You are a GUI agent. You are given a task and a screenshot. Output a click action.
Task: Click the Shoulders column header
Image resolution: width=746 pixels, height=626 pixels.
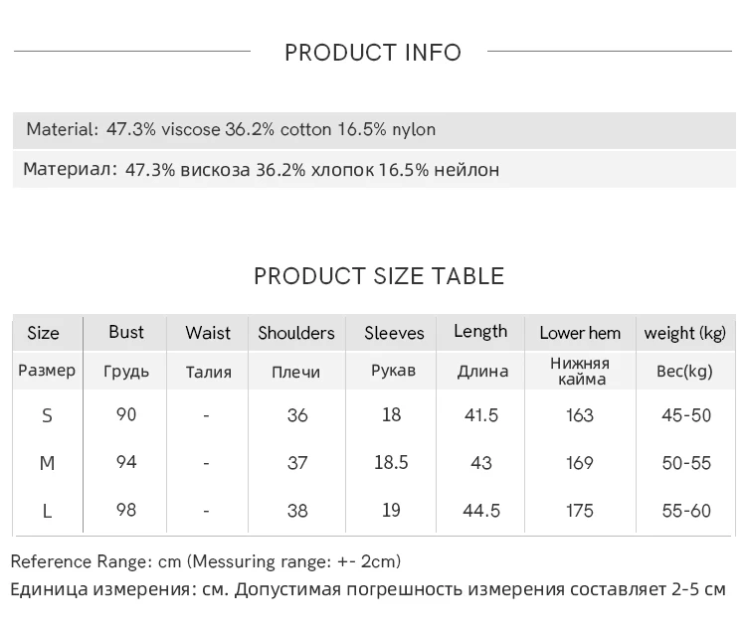tap(296, 333)
